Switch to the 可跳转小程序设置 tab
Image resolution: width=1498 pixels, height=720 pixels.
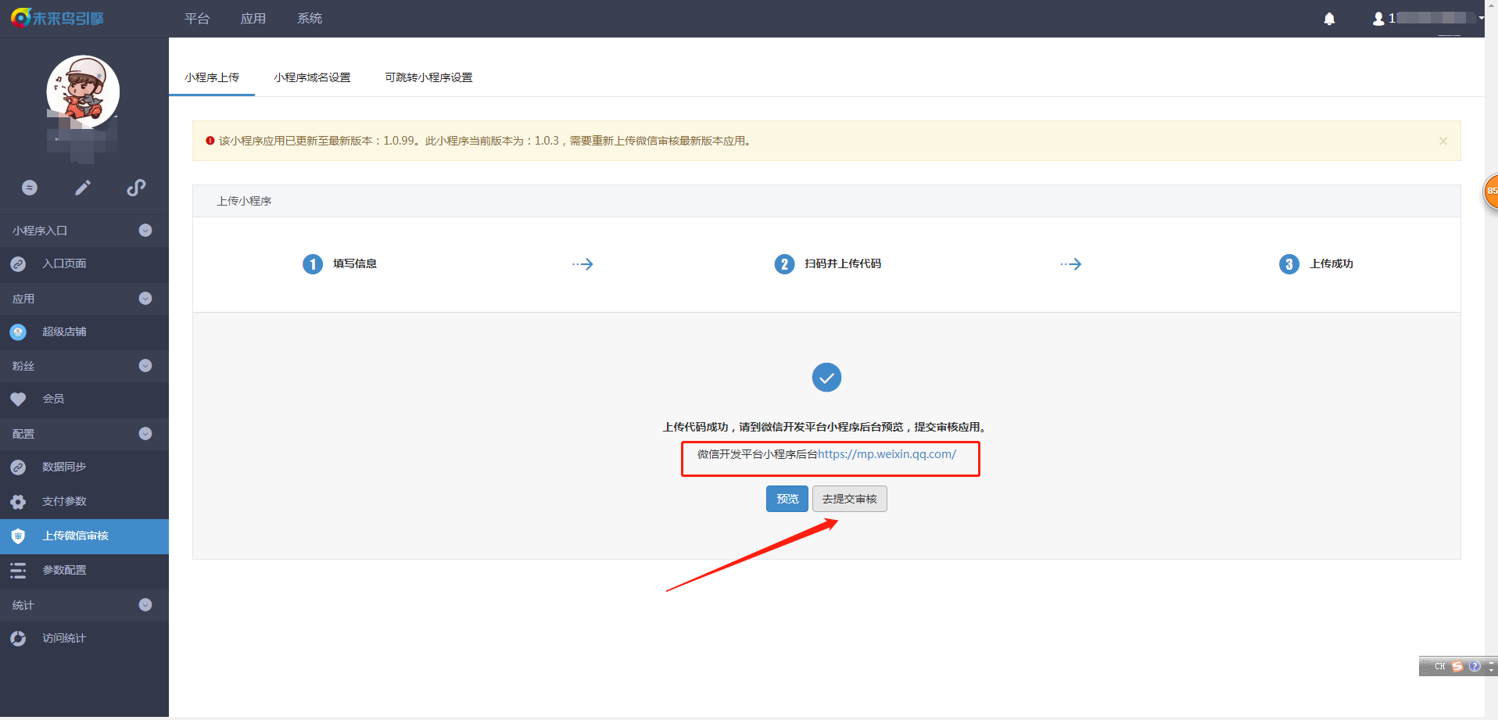click(x=428, y=77)
